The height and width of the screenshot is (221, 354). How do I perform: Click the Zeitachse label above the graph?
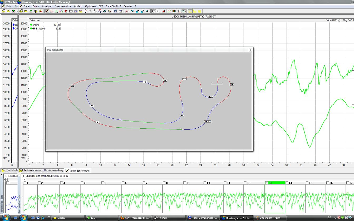click(35, 20)
